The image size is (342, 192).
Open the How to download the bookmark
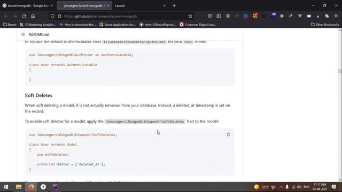(78, 25)
